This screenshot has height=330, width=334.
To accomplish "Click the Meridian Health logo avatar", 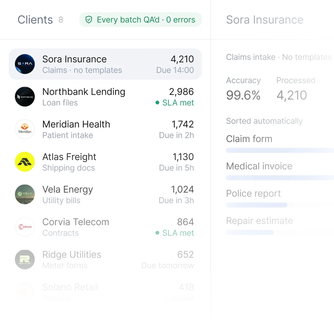I will (x=25, y=129).
